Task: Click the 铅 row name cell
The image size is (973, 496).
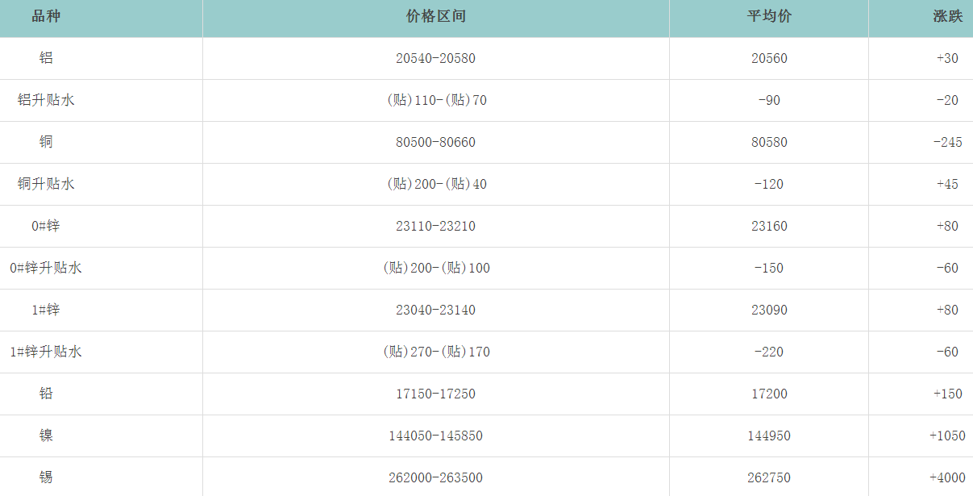Action: (x=46, y=394)
